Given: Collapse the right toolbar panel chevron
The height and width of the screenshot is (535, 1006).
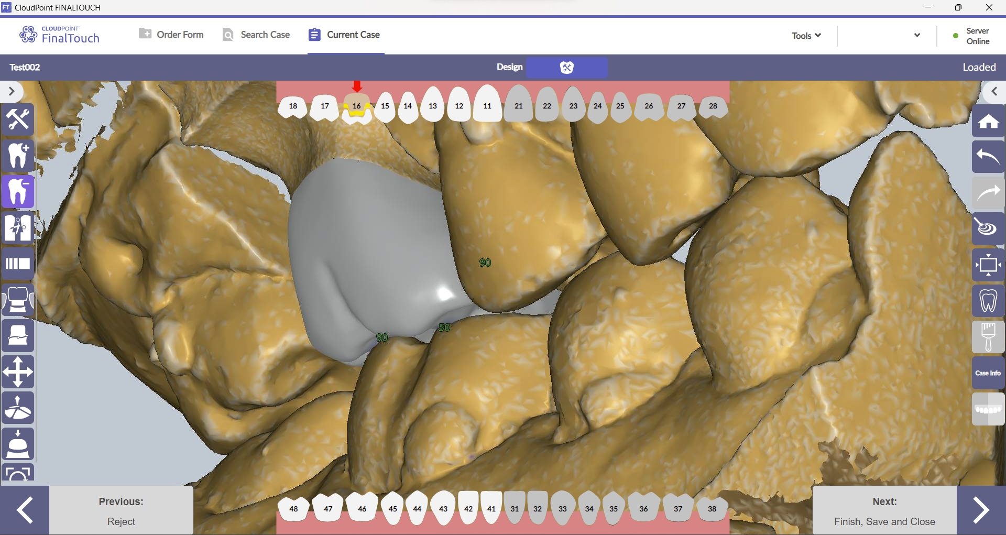Looking at the screenshot, I should click(994, 92).
